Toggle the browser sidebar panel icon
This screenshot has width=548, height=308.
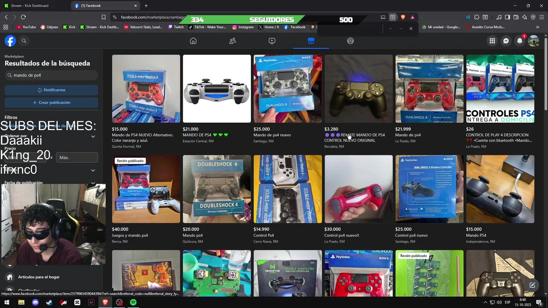pyautogui.click(x=507, y=17)
